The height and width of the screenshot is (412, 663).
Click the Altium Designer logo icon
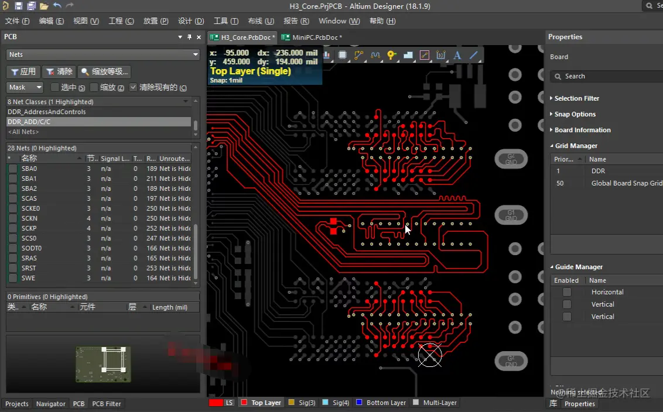click(5, 6)
